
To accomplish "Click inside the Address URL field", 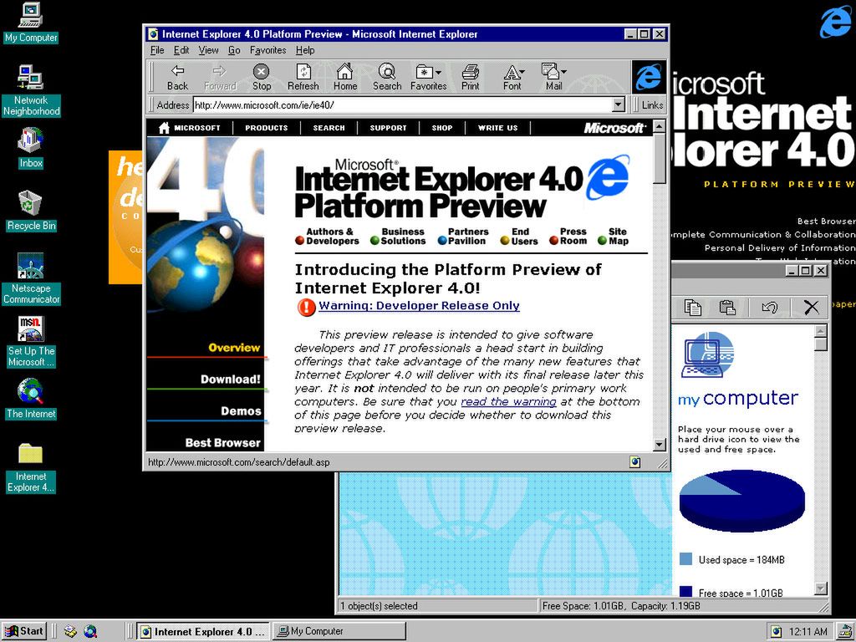I will coord(402,104).
